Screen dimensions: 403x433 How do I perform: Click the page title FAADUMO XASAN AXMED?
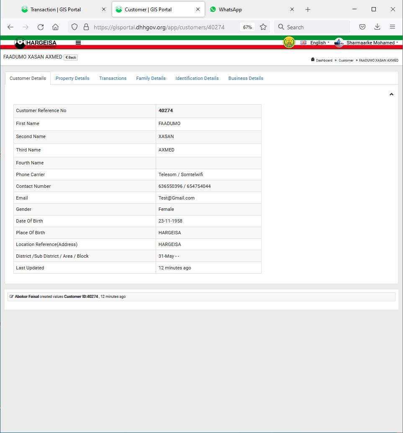[x=33, y=57]
